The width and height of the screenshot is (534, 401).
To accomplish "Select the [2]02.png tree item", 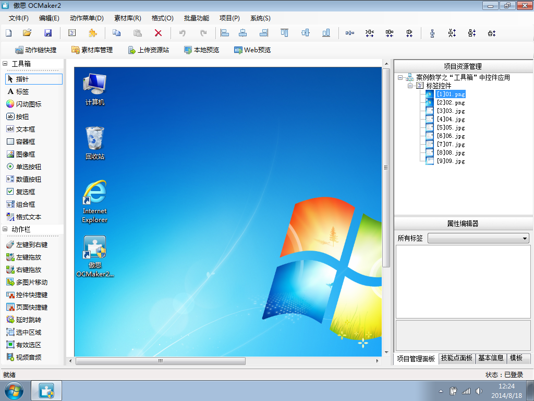I will tap(451, 103).
